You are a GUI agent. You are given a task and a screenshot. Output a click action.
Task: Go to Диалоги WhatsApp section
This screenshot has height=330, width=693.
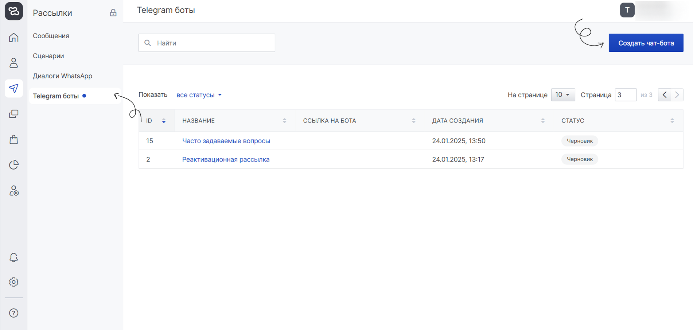tap(62, 76)
